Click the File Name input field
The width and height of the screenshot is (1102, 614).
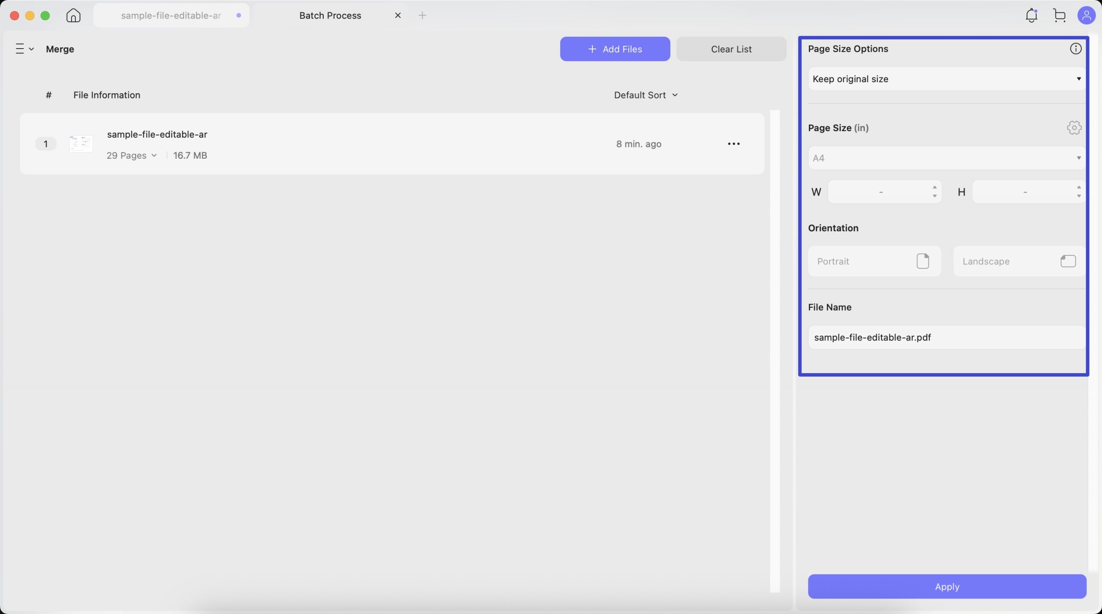947,337
